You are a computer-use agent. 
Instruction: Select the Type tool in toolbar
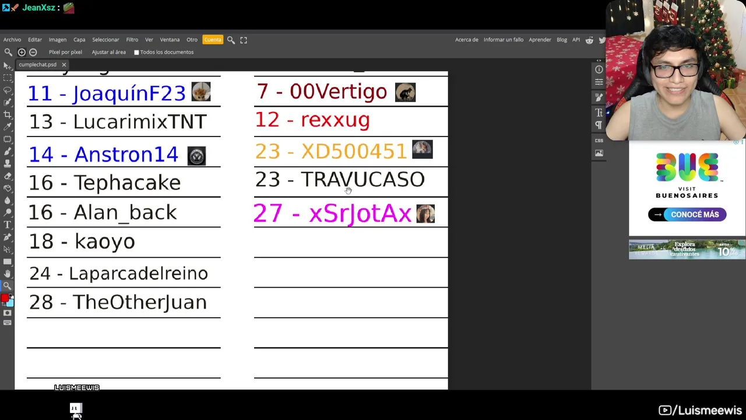pyautogui.click(x=8, y=225)
